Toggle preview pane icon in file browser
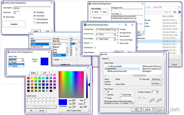 pos(175,12)
